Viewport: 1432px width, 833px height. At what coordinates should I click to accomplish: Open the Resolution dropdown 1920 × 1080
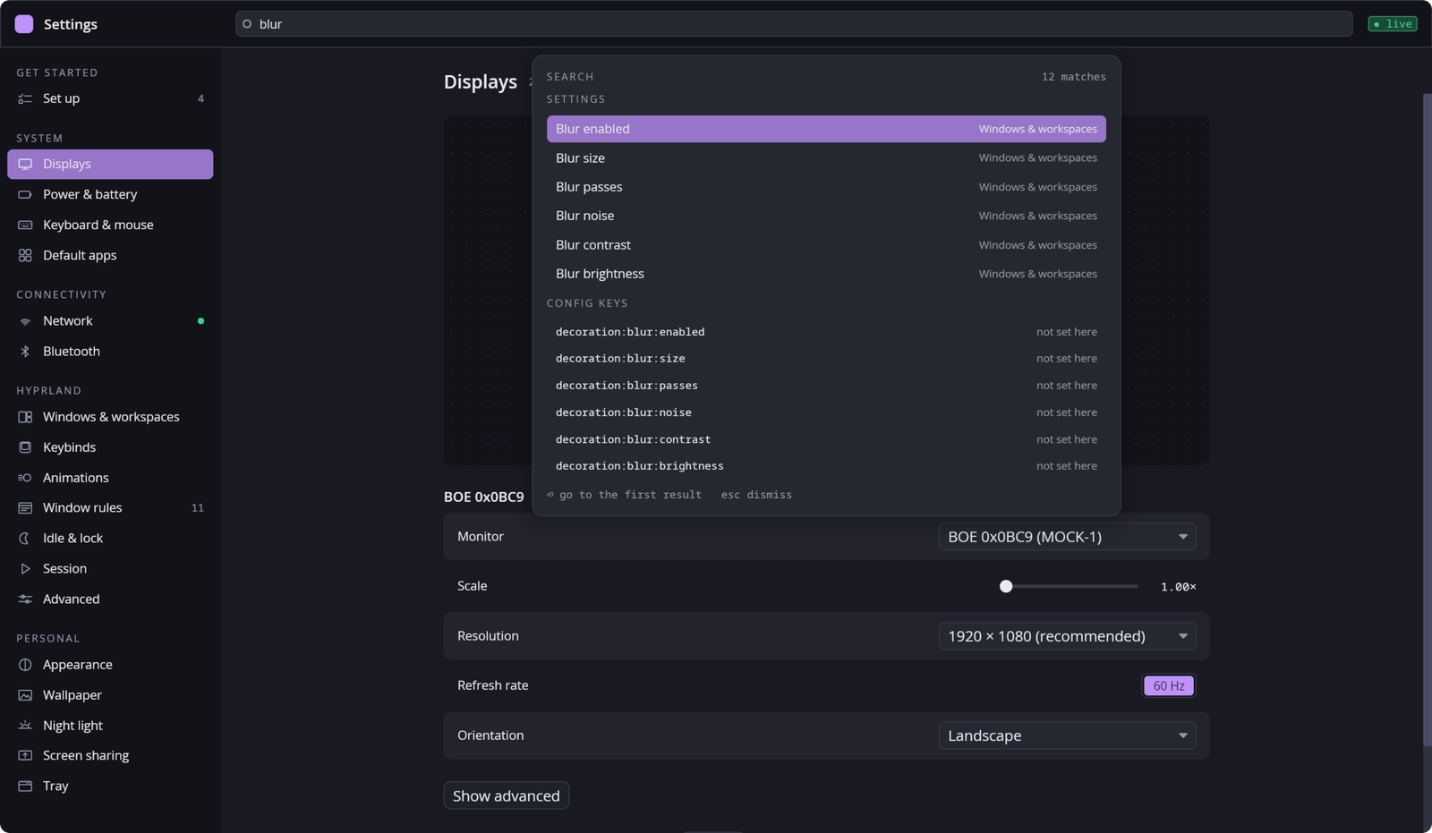[1067, 636]
